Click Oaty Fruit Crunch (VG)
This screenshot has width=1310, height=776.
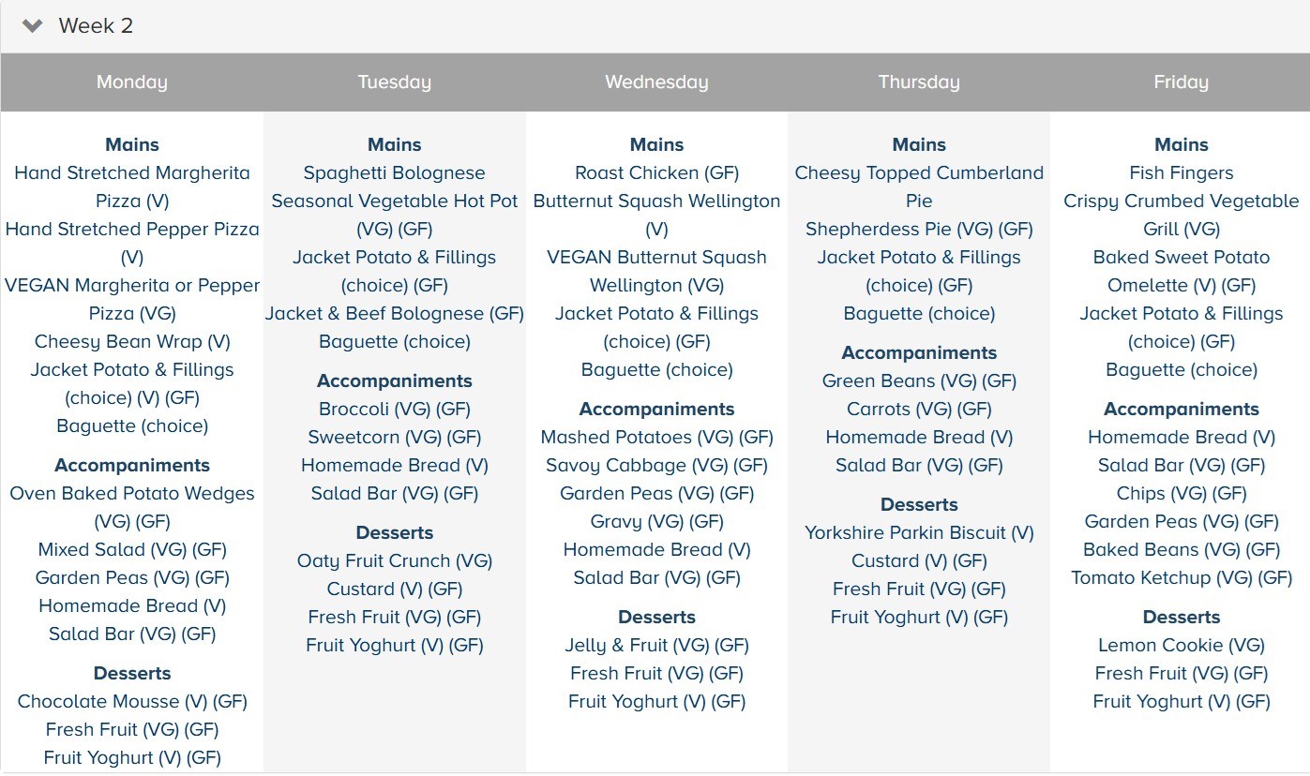coord(394,561)
